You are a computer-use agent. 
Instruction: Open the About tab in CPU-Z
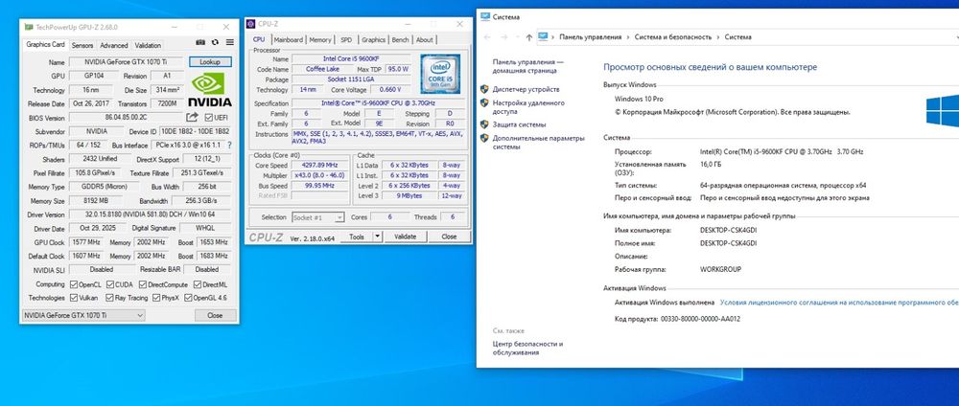click(x=425, y=39)
